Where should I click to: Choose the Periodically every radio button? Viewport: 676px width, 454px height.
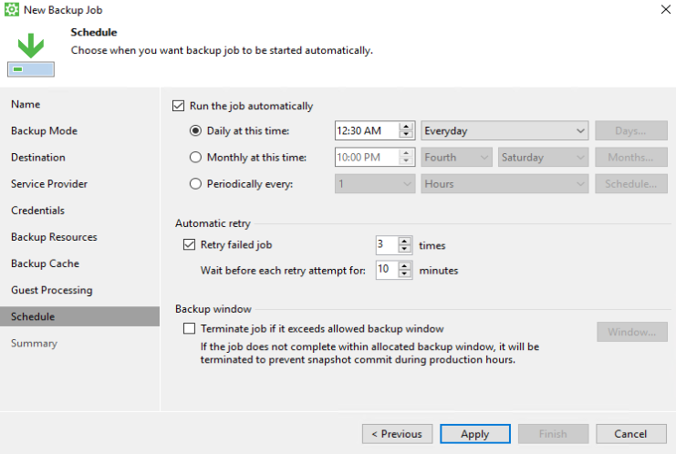point(195,184)
